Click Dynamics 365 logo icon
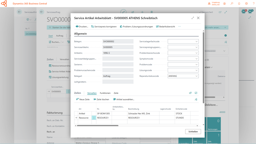The image size is (256, 144). [4, 3]
